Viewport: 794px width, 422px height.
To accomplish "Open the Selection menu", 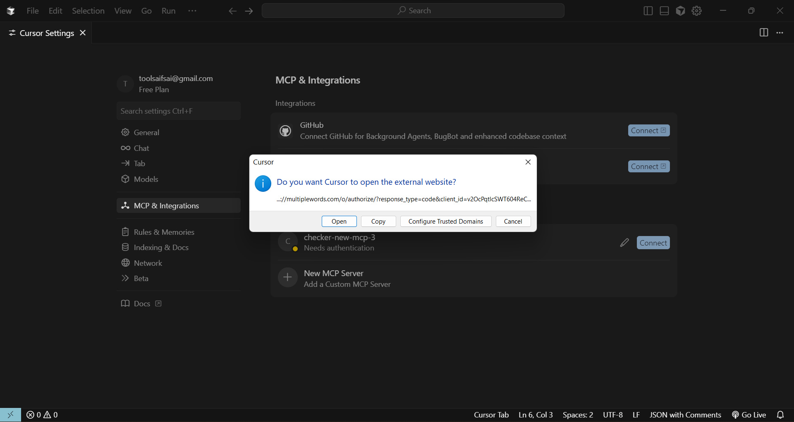I will [x=88, y=11].
